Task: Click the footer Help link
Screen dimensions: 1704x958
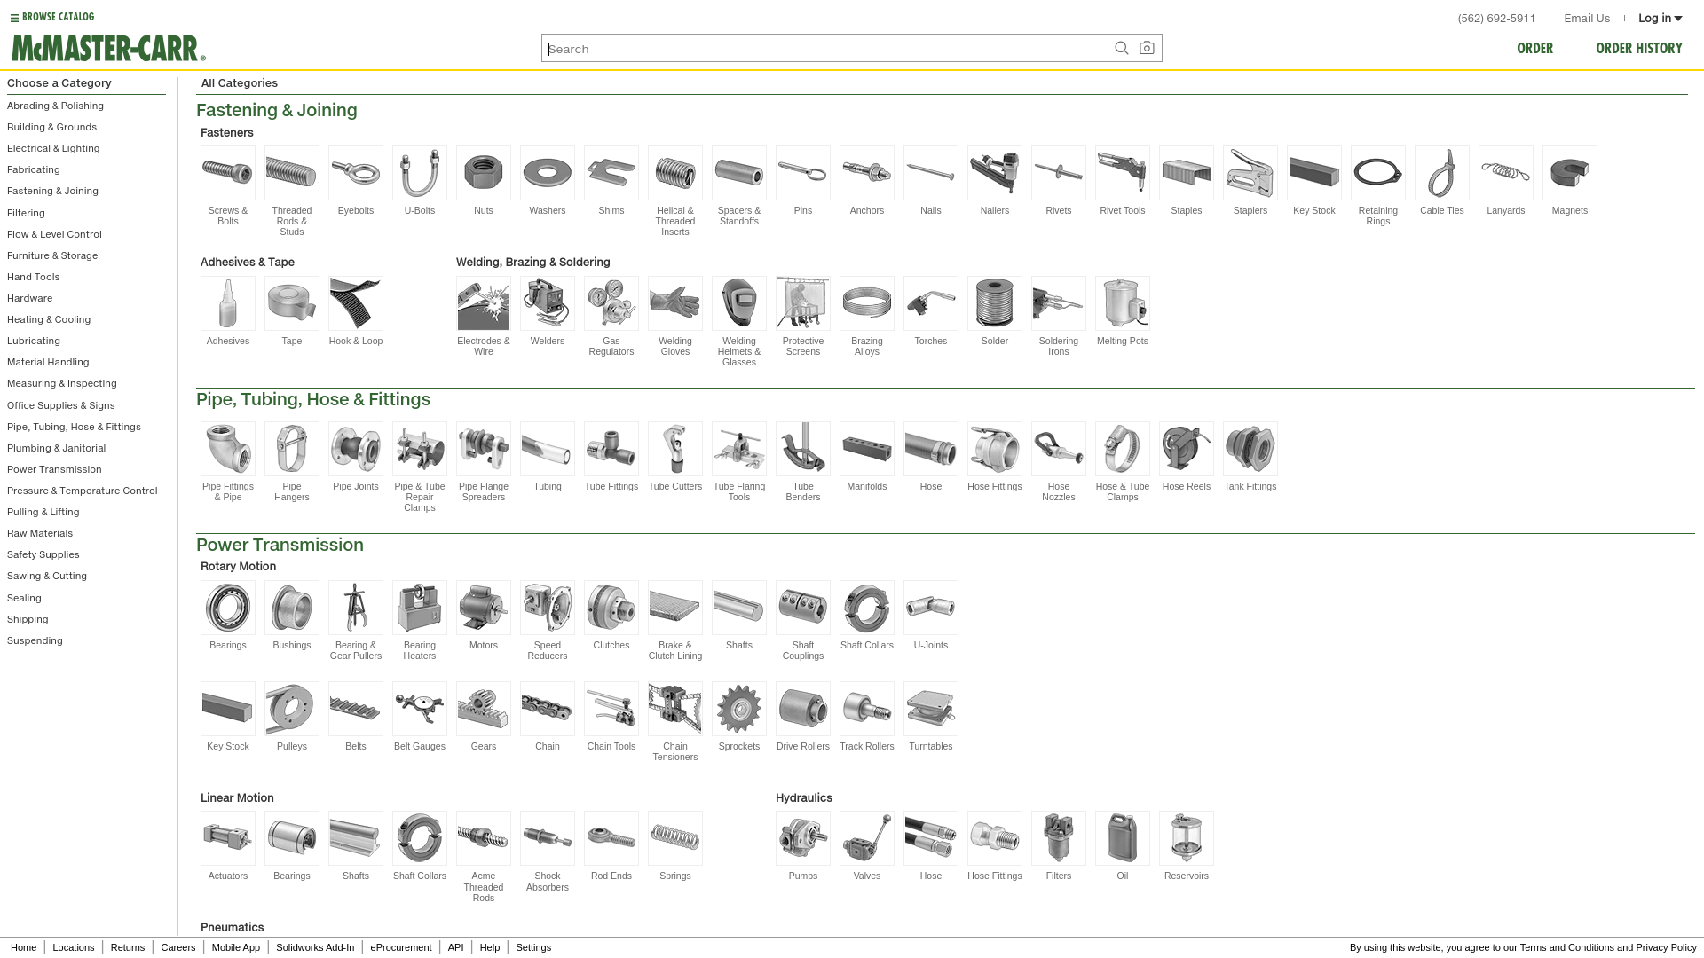Action: pos(490,947)
